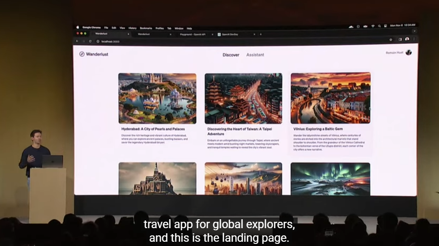Open the Taipei night market image
This screenshot has height=246, width=439.
[x=243, y=99]
